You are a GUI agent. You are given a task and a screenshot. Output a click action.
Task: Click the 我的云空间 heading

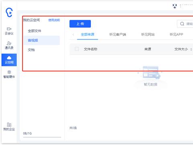click(31, 20)
